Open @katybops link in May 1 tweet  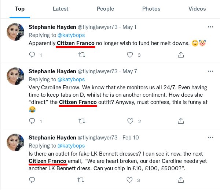click(x=71, y=35)
